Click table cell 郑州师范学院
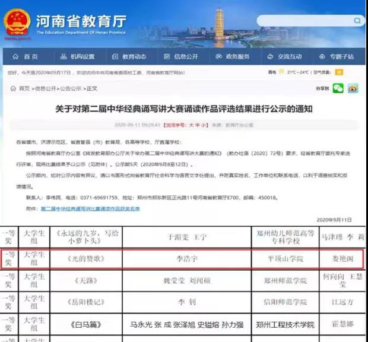The height and width of the screenshot is (342, 368). [285, 281]
